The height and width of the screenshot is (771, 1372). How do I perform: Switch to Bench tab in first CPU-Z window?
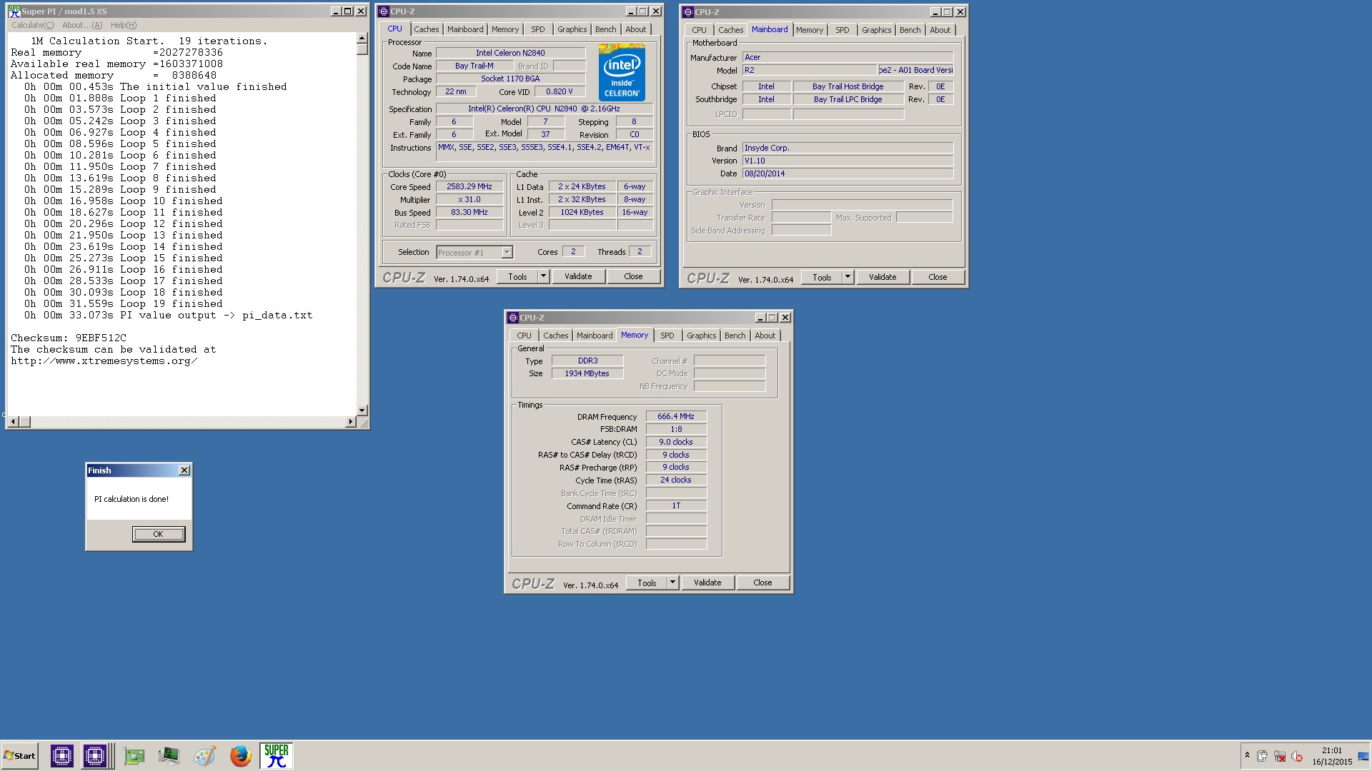click(x=605, y=29)
